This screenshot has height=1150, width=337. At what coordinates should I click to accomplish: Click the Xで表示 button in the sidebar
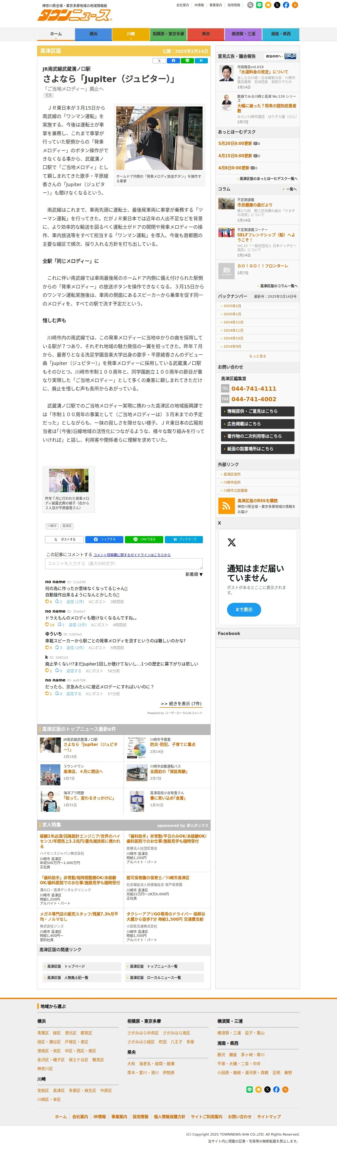[244, 610]
